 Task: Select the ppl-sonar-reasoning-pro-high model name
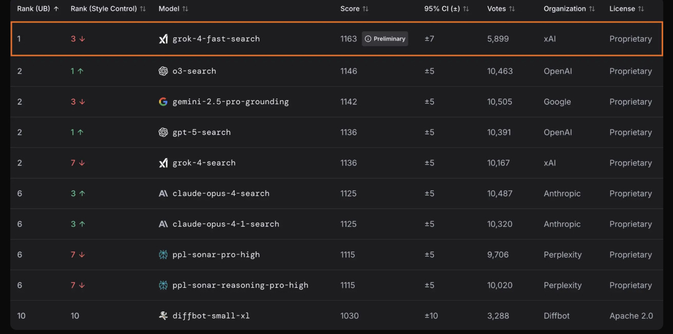240,285
